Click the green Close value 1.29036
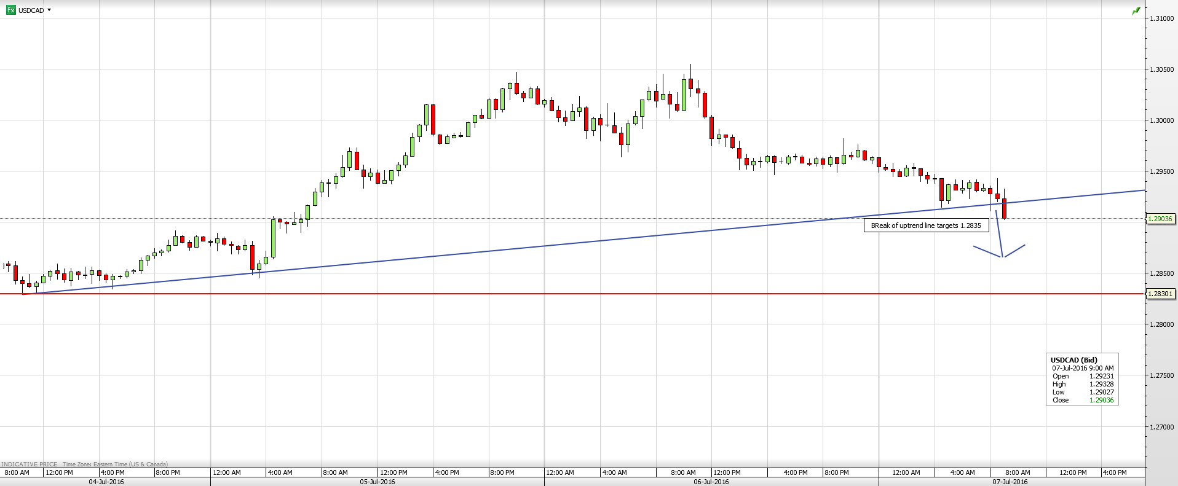 pos(1101,400)
